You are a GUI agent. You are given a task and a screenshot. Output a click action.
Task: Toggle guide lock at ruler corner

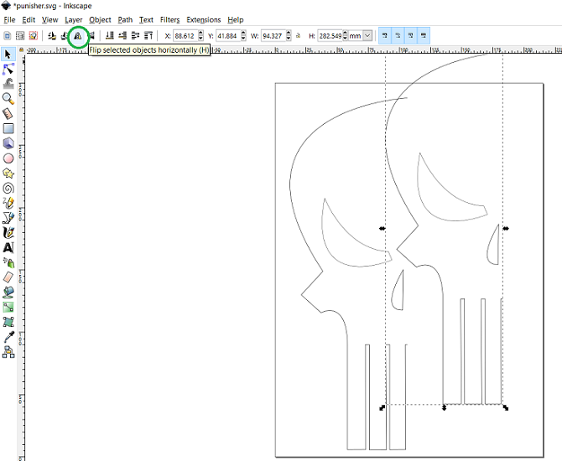pyautogui.click(x=21, y=49)
